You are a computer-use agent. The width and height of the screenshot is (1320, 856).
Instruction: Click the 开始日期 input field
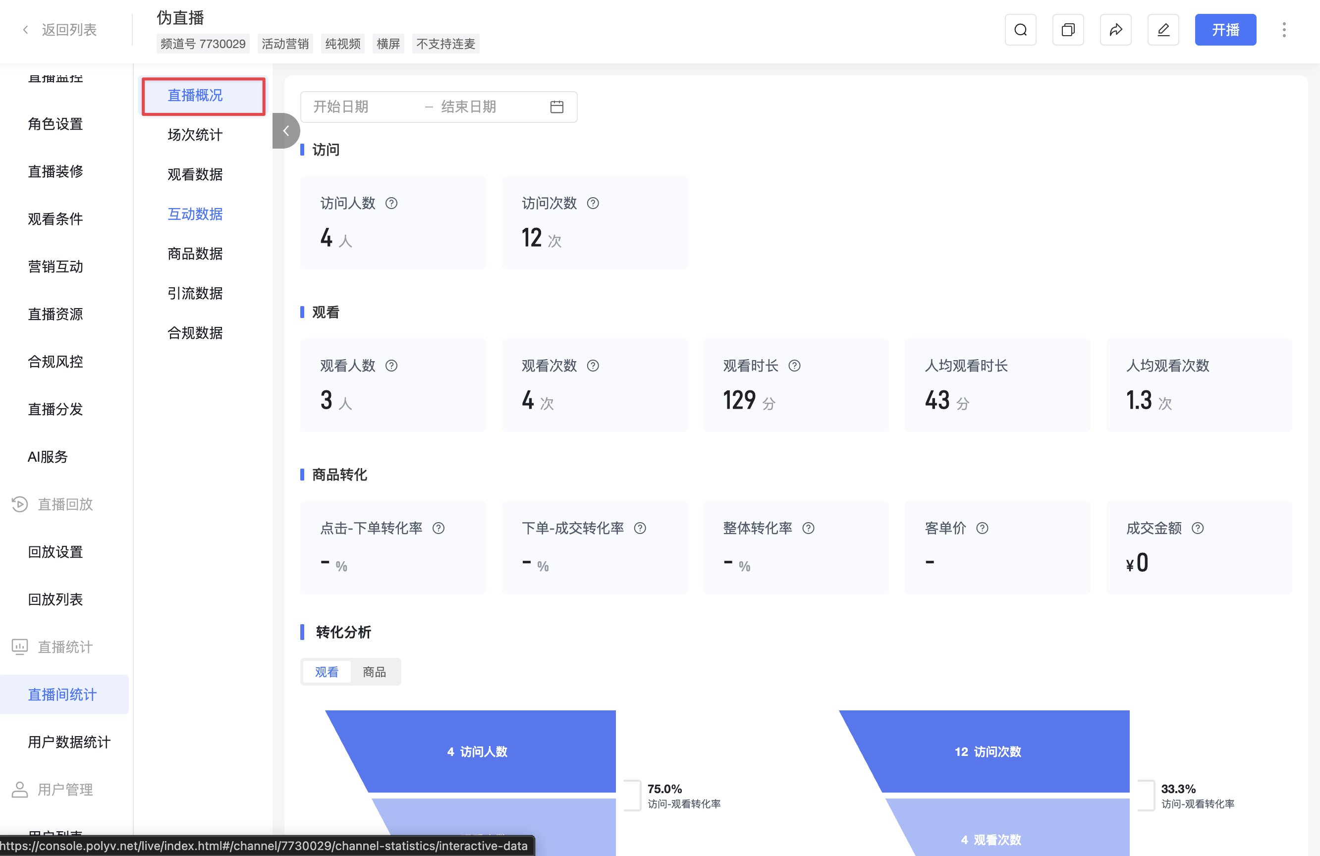click(x=363, y=107)
